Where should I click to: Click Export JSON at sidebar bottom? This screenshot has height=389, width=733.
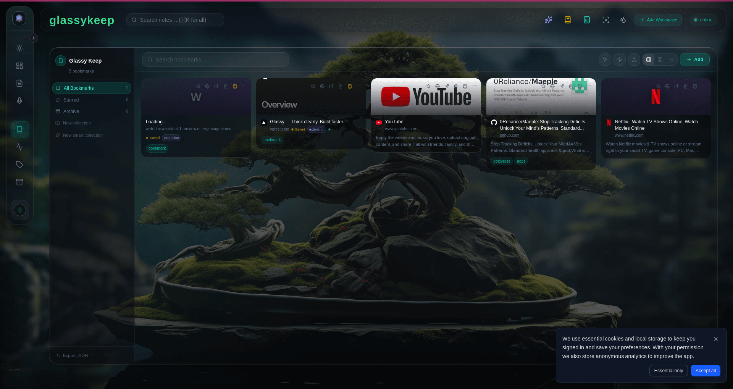tap(72, 355)
